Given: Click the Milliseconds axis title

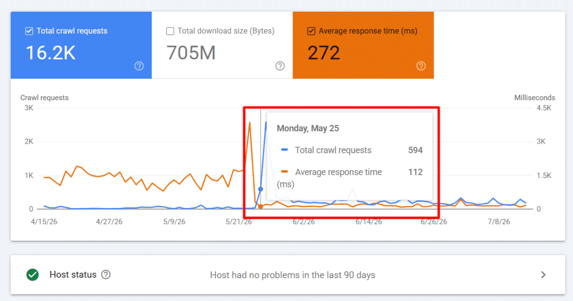Looking at the screenshot, I should 534,97.
